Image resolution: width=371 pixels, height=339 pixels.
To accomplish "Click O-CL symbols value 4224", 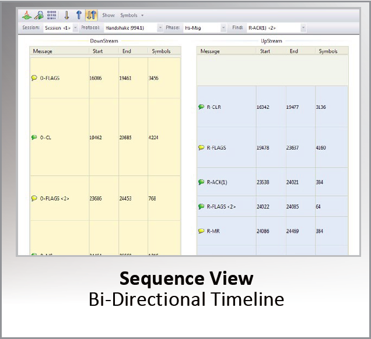I will pos(153,137).
